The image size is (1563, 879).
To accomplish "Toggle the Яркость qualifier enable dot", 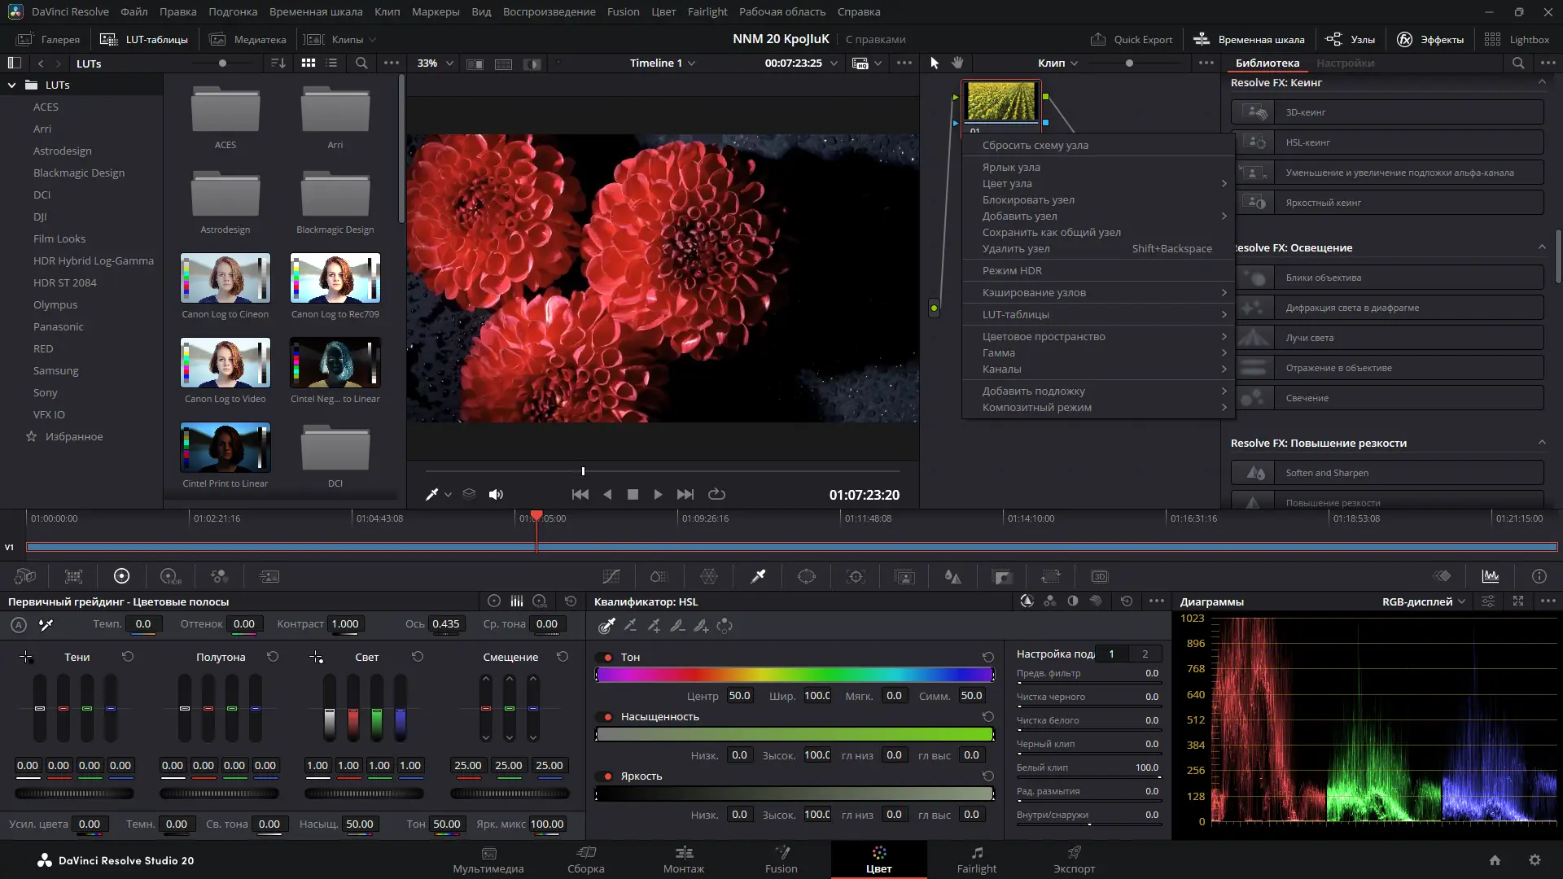I will pos(607,776).
